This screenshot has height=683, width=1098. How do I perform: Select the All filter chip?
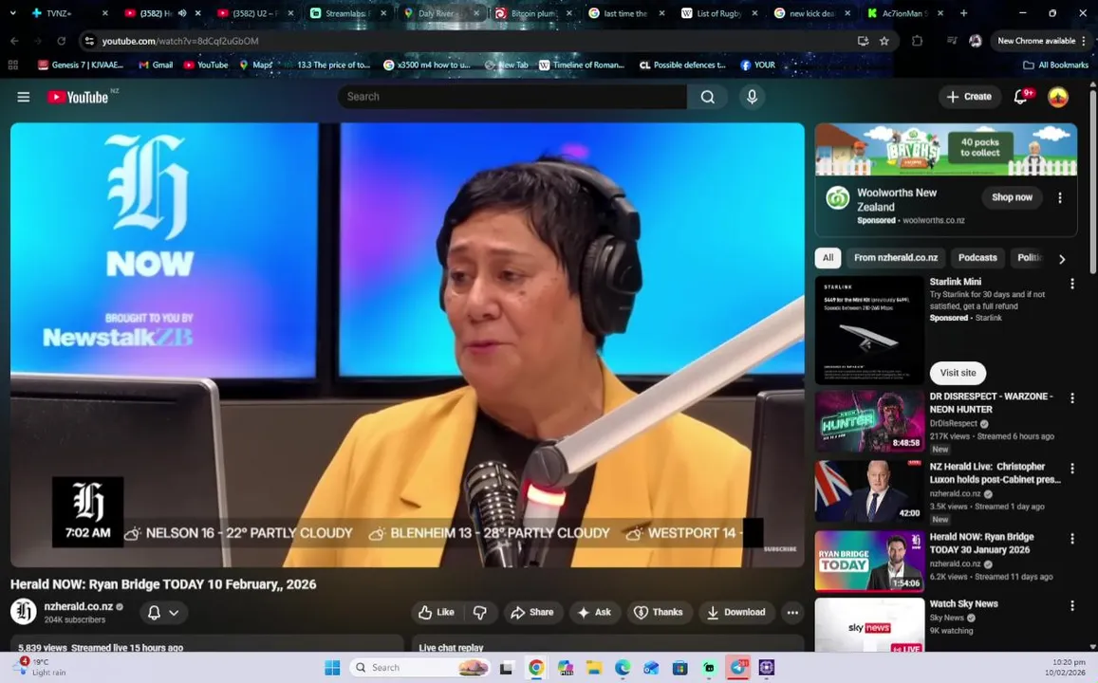coord(828,258)
